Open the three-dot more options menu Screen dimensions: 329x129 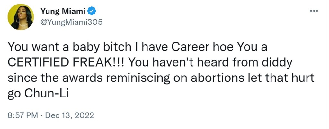pos(314,11)
